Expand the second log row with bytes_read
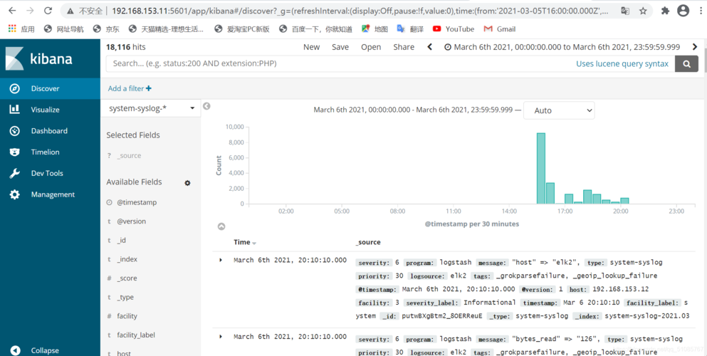 pos(221,337)
